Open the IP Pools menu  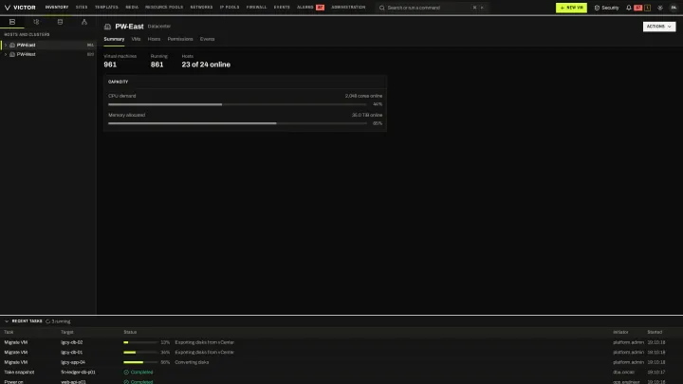click(x=230, y=8)
